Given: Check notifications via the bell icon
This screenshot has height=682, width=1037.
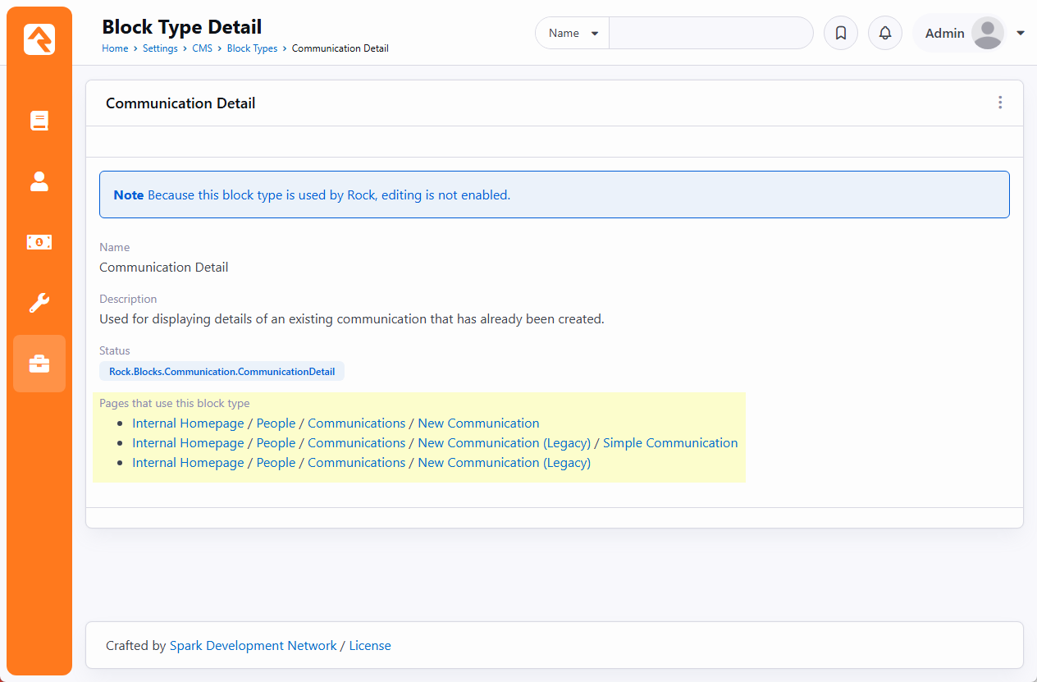Looking at the screenshot, I should point(884,33).
